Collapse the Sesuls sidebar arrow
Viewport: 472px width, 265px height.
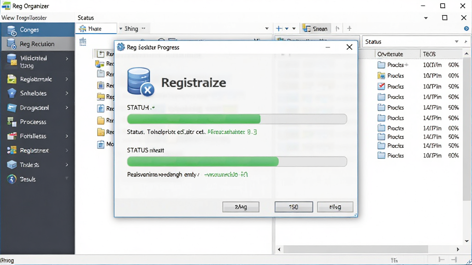(67, 179)
